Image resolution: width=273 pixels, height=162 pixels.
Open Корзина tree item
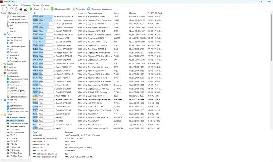click(x=12, y=88)
